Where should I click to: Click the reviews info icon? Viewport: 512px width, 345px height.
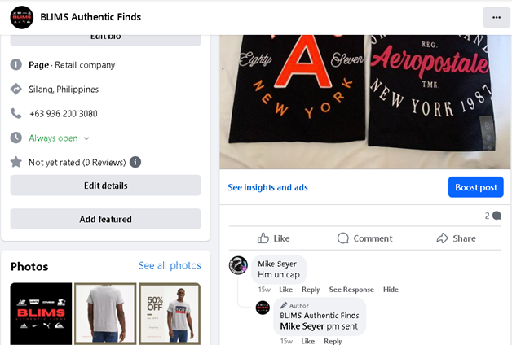(135, 162)
